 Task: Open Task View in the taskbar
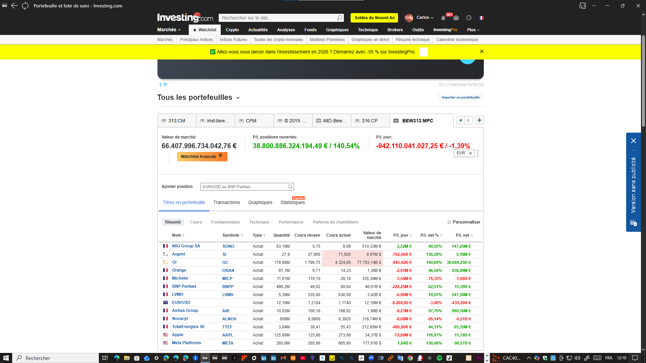(x=105, y=358)
